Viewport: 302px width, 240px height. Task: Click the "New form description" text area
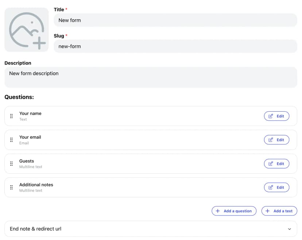151,77
